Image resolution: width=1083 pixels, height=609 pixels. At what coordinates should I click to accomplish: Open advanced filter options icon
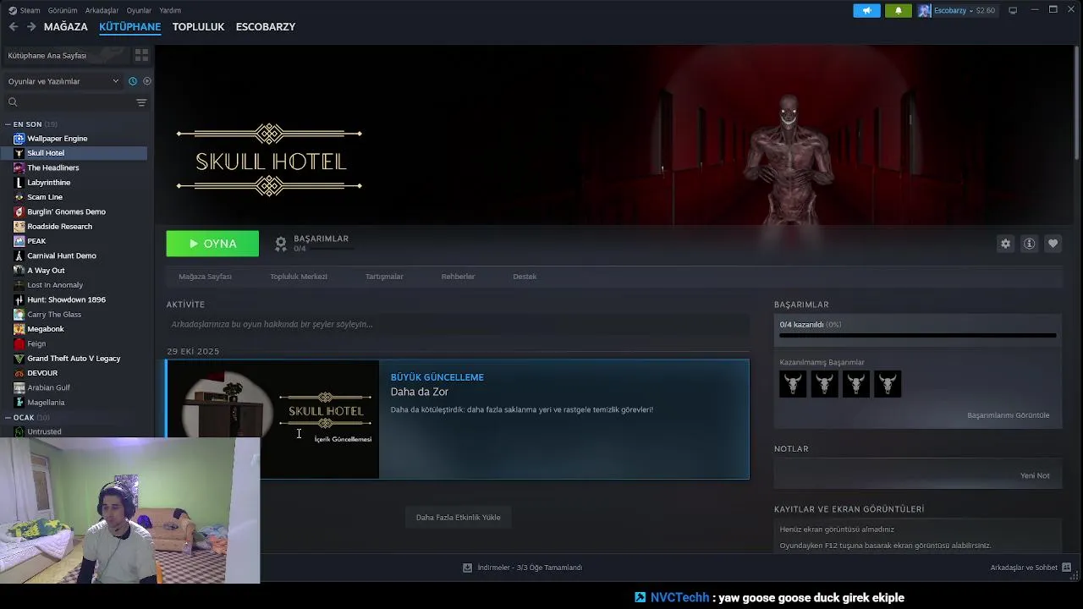pos(141,102)
